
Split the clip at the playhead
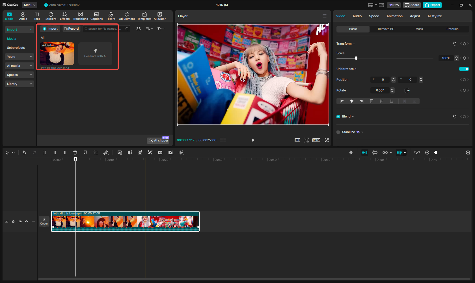point(44,153)
